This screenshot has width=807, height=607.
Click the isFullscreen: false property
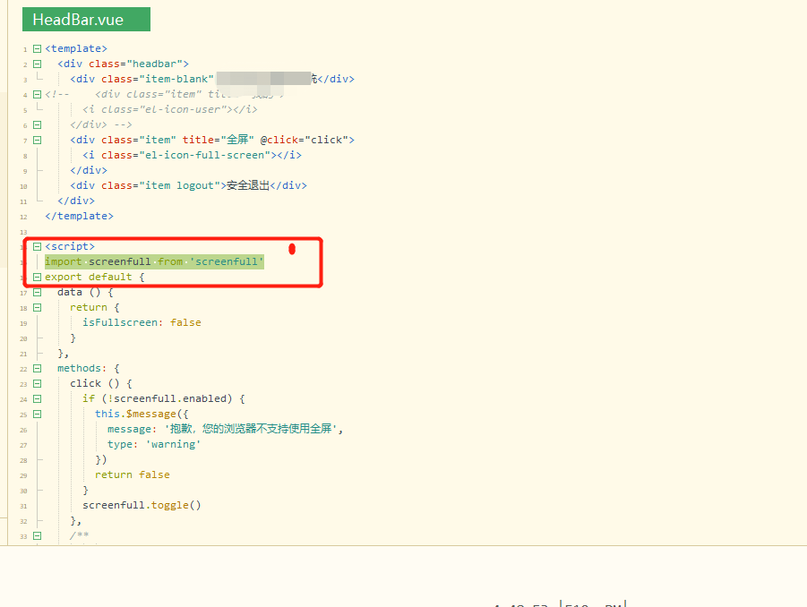[143, 322]
